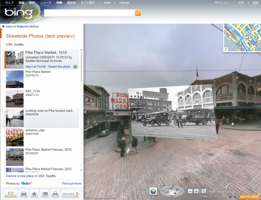The width and height of the screenshot is (261, 200).
Task: Collapse the side panel with left arrow
Action: (x=86, y=112)
